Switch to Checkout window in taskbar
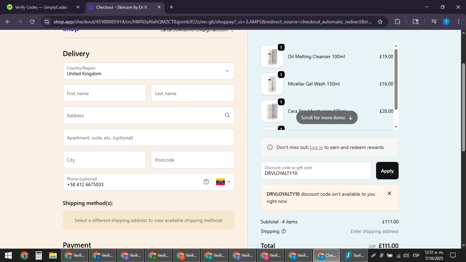Viewport: 466px width, 262px height. click(x=327, y=255)
